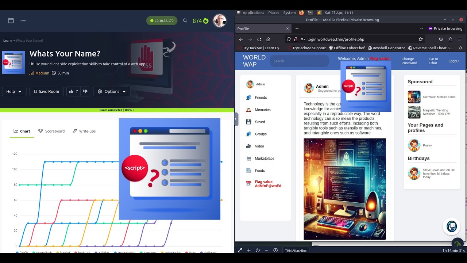Image resolution: width=467 pixels, height=263 pixels.
Task: Dislike the room with thumbs down
Action: [85, 91]
